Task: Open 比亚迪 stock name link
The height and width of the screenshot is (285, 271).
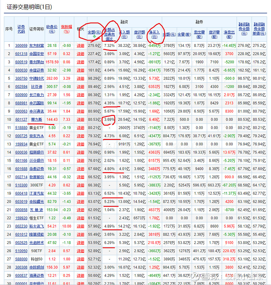Action: point(37,87)
